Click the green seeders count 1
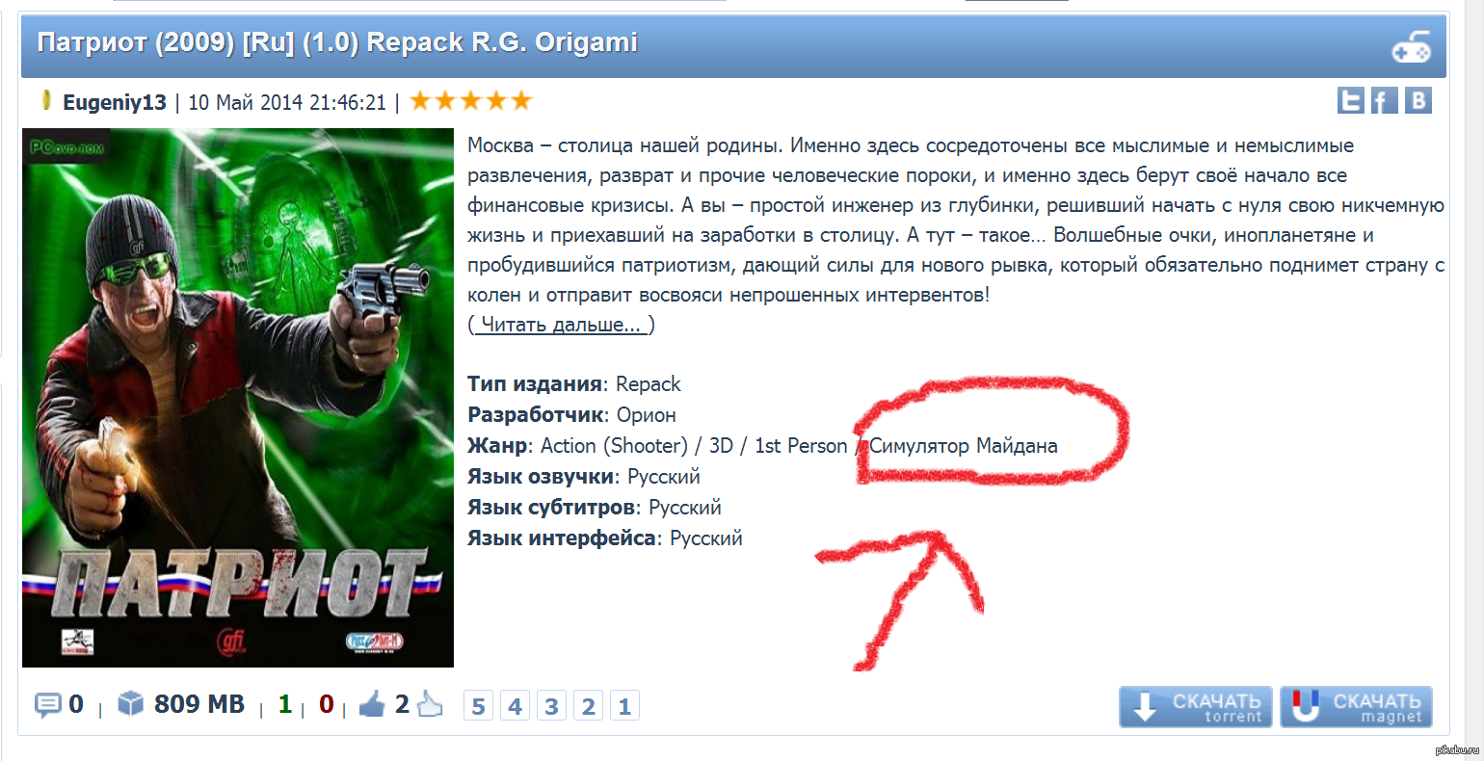Viewport: 1484px width, 761px height. (x=284, y=704)
